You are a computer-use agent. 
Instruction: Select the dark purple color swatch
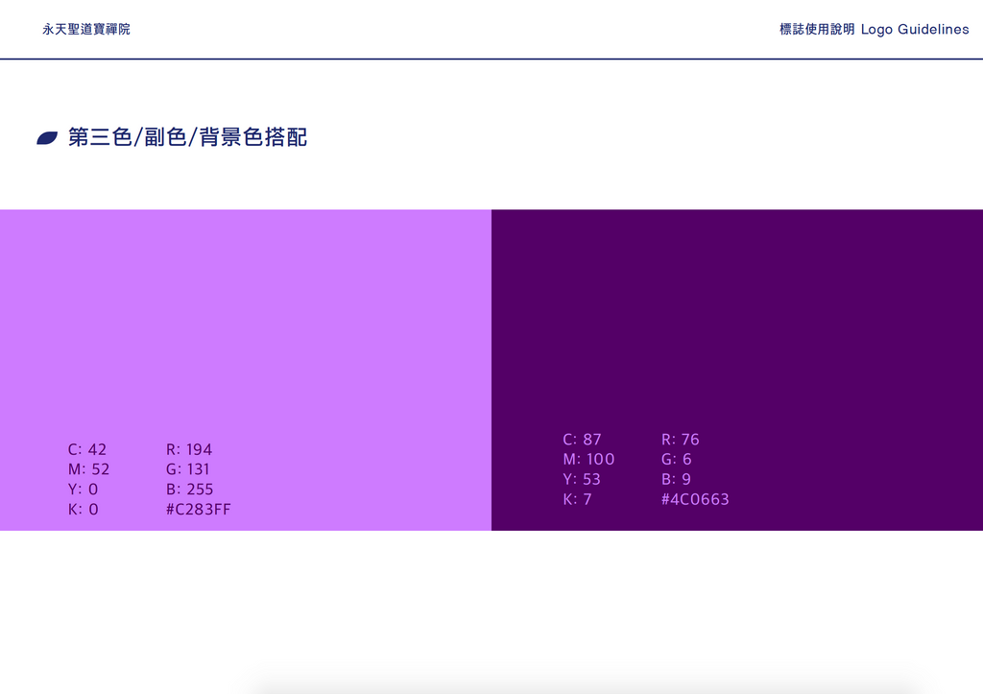click(737, 370)
